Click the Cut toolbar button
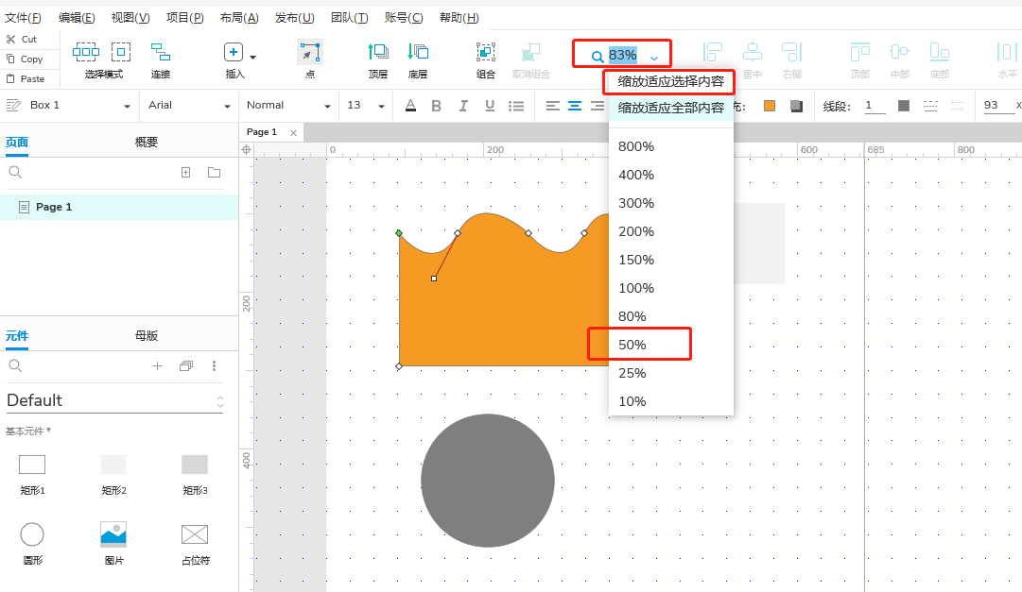This screenshot has width=1022, height=592. pyautogui.click(x=22, y=39)
